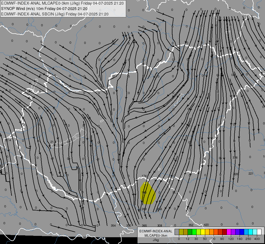Click the map value '21.4' near the lake
Image resolution: width=265 pixels, height=244 pixels.
[x=53, y=142]
